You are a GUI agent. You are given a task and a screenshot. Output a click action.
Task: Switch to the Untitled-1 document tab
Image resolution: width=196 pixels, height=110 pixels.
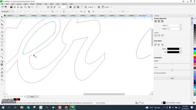point(10,16)
